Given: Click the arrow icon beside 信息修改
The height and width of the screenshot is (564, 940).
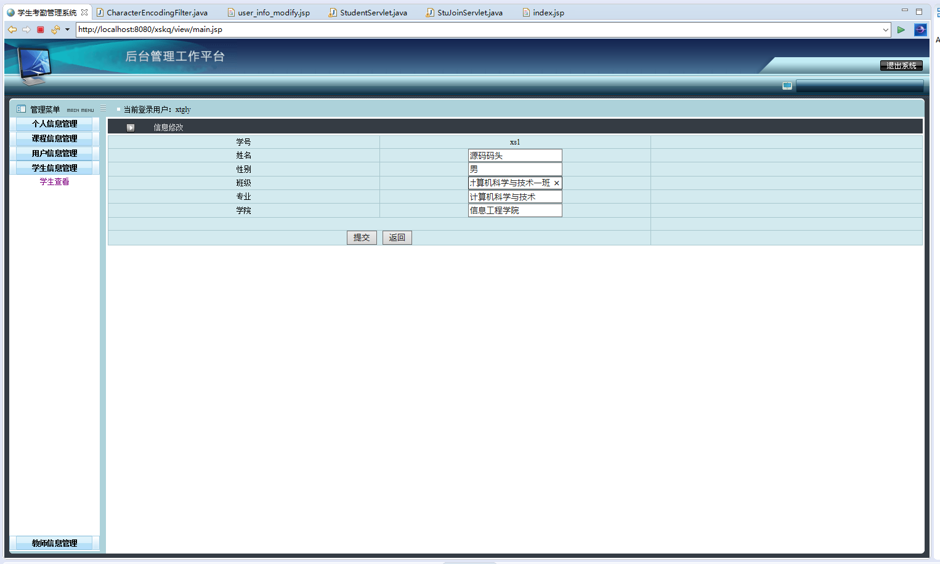Looking at the screenshot, I should [x=131, y=127].
